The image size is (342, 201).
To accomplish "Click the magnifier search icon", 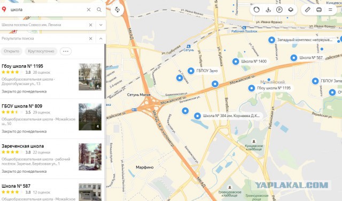I will click(x=99, y=10).
